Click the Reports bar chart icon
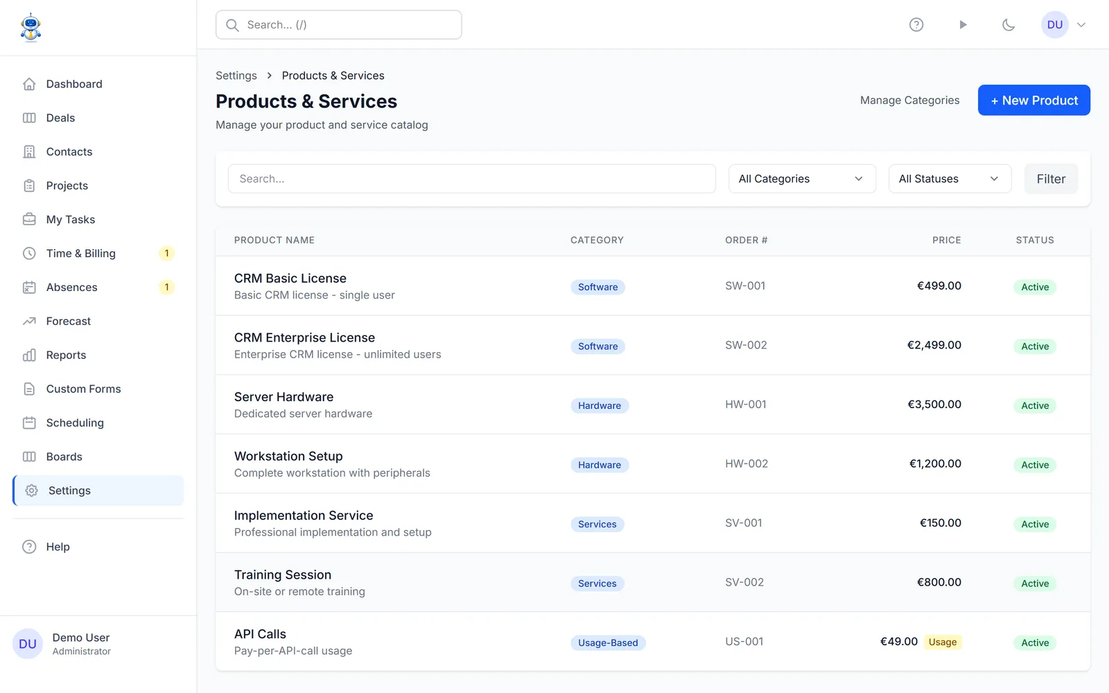The height and width of the screenshot is (693, 1109). (29, 355)
